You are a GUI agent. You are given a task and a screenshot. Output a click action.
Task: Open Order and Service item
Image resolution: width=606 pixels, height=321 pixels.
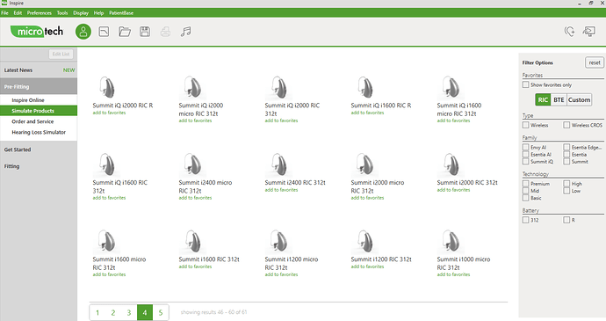coord(39,121)
